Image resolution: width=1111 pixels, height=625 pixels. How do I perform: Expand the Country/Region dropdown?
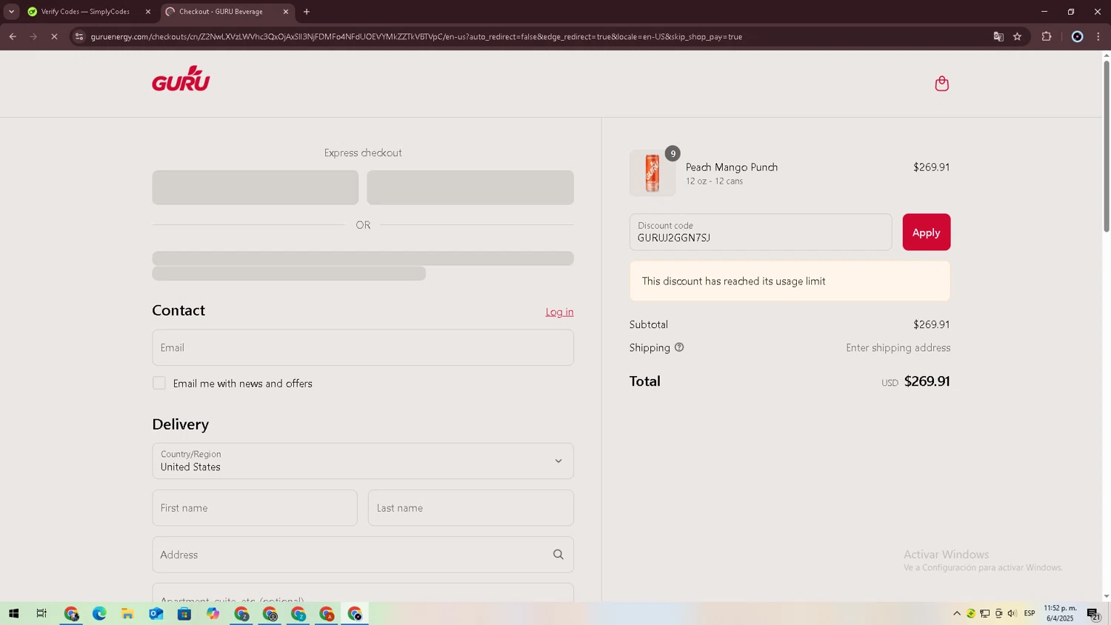(x=363, y=461)
